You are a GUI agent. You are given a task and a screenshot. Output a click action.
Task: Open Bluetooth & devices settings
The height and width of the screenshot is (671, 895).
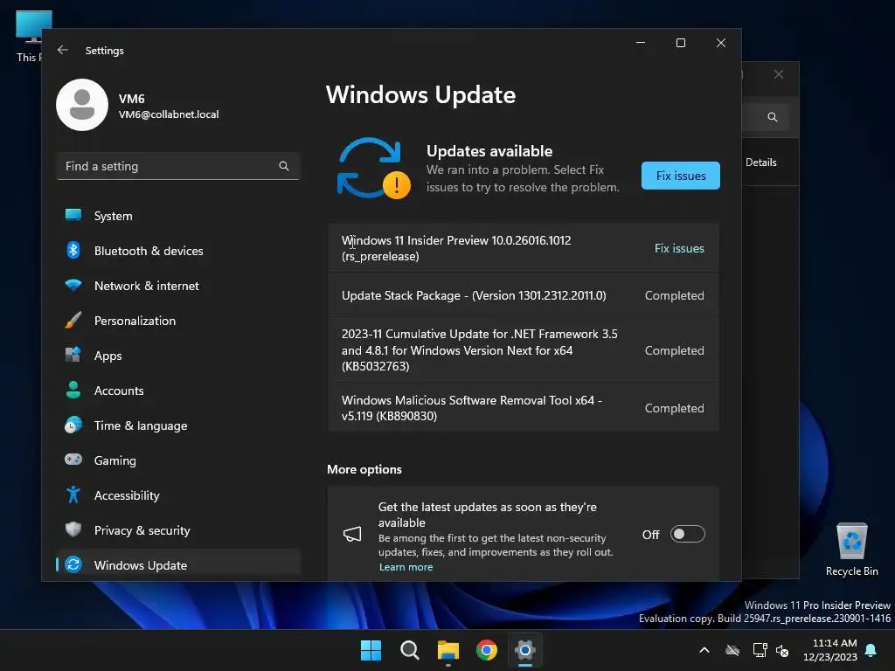(x=178, y=251)
